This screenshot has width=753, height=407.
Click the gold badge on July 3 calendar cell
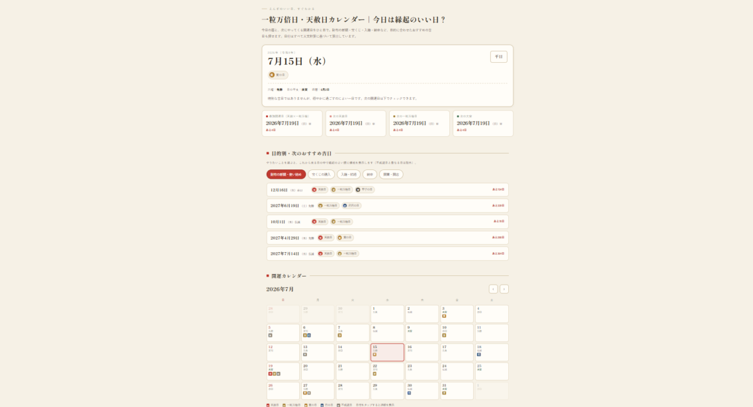tap(444, 316)
